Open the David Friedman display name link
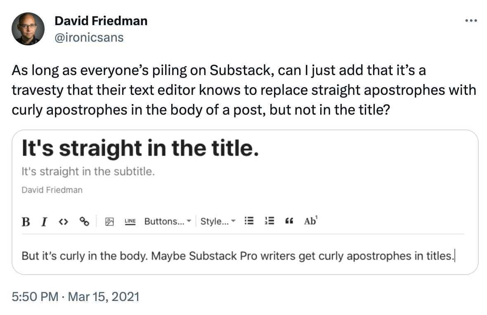 101,21
